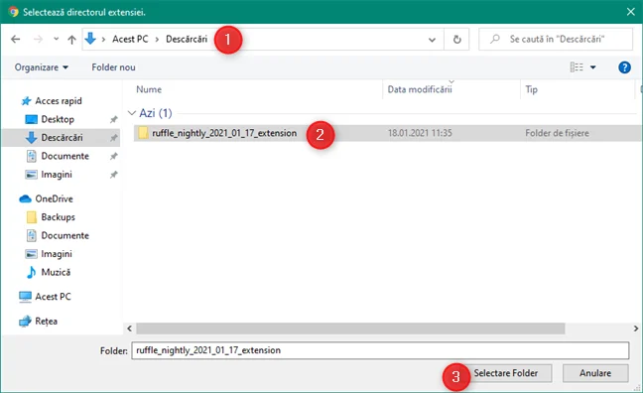Click the Folder name input field
The width and height of the screenshot is (643, 393).
[380, 350]
